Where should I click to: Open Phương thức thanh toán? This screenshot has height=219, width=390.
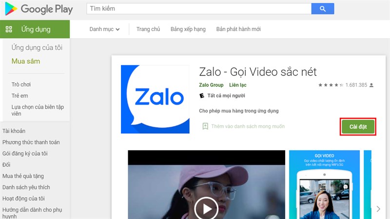(x=31, y=142)
